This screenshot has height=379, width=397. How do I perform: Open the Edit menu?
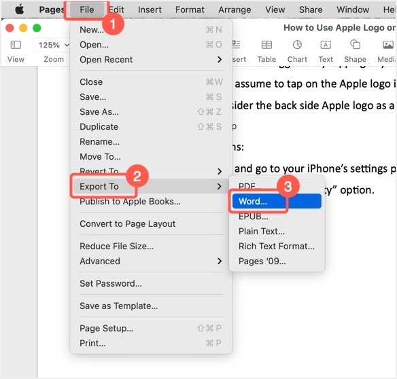(x=117, y=10)
